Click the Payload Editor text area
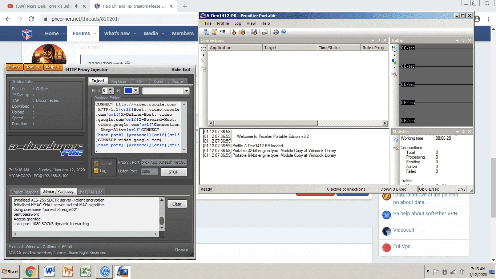Image resolution: width=496 pixels, height=279 pixels. 138,127
